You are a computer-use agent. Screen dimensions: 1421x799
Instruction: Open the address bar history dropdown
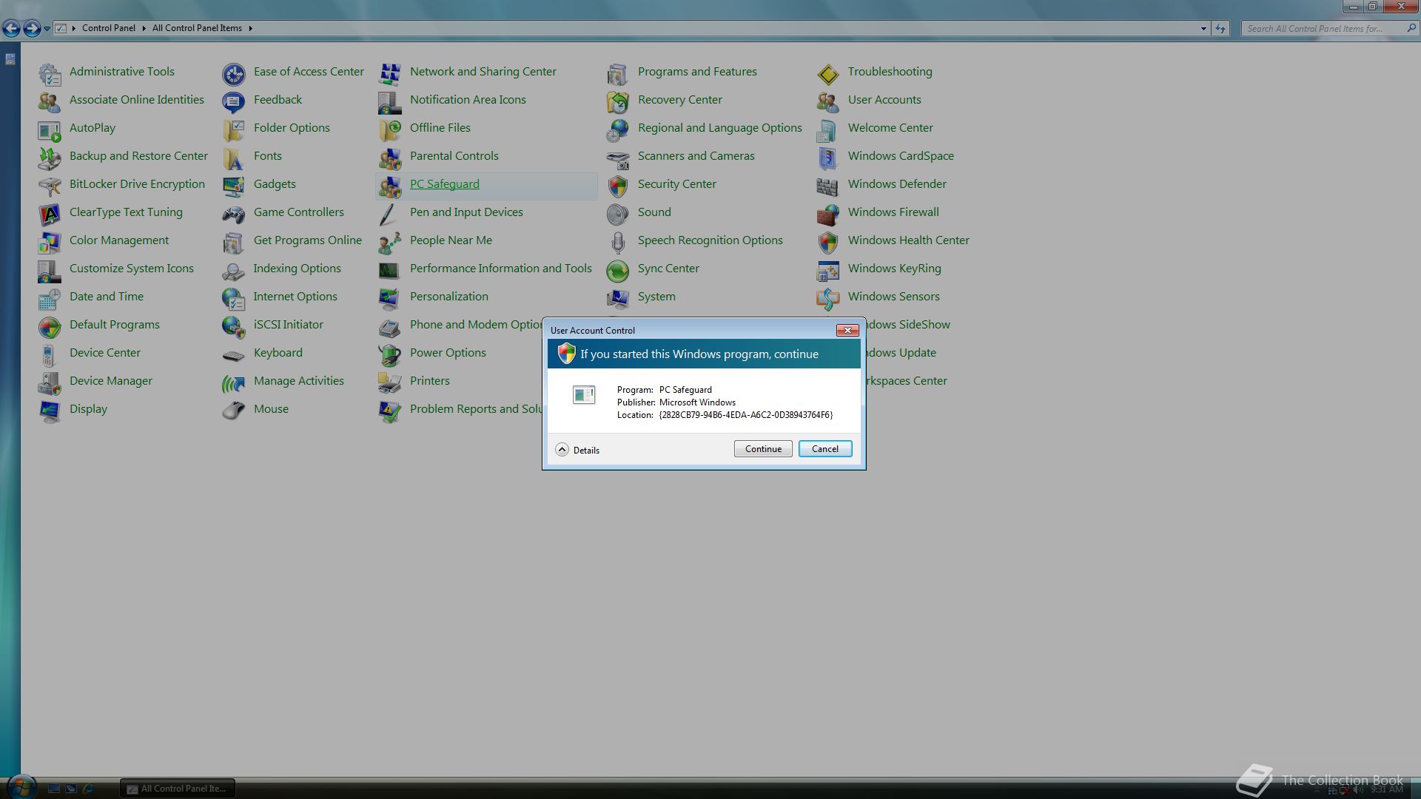coord(1203,28)
